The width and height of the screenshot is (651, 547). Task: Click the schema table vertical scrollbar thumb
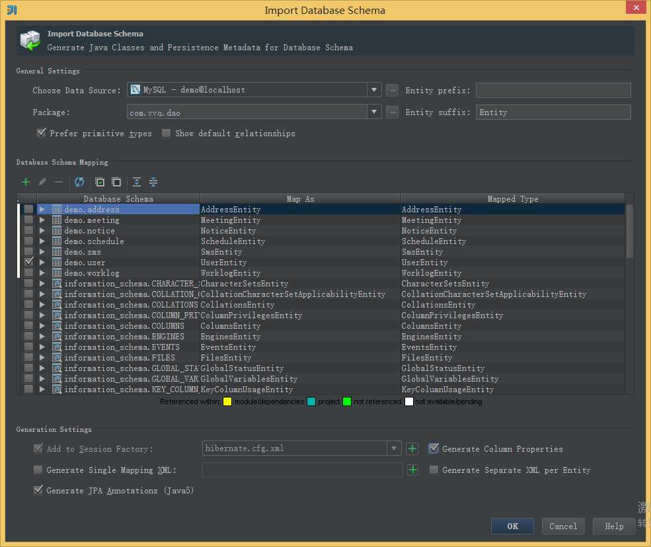coord(629,231)
